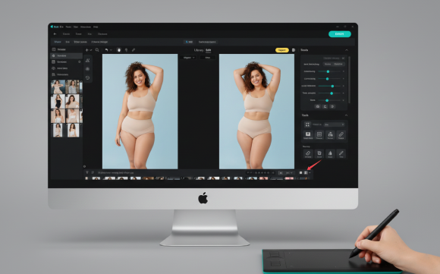Select the right option of segmented toggle
Image resolution: width=440 pixels, height=274 pixels.
click(x=338, y=65)
